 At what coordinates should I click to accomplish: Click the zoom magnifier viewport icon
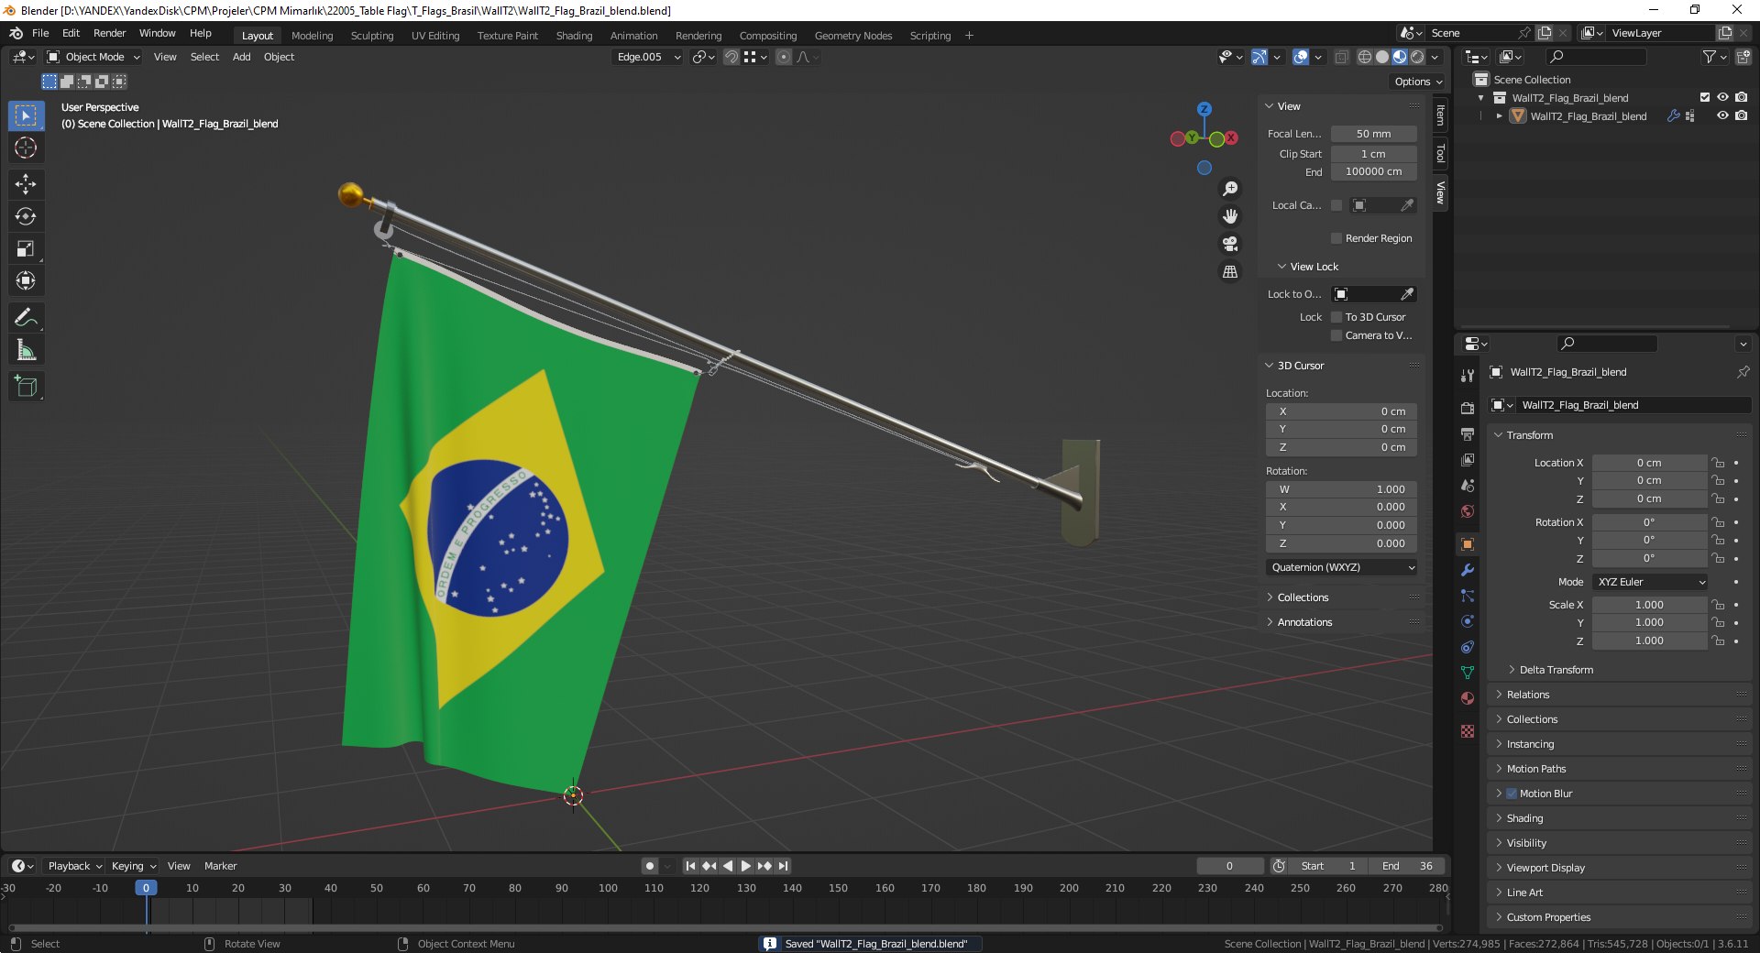pos(1230,189)
